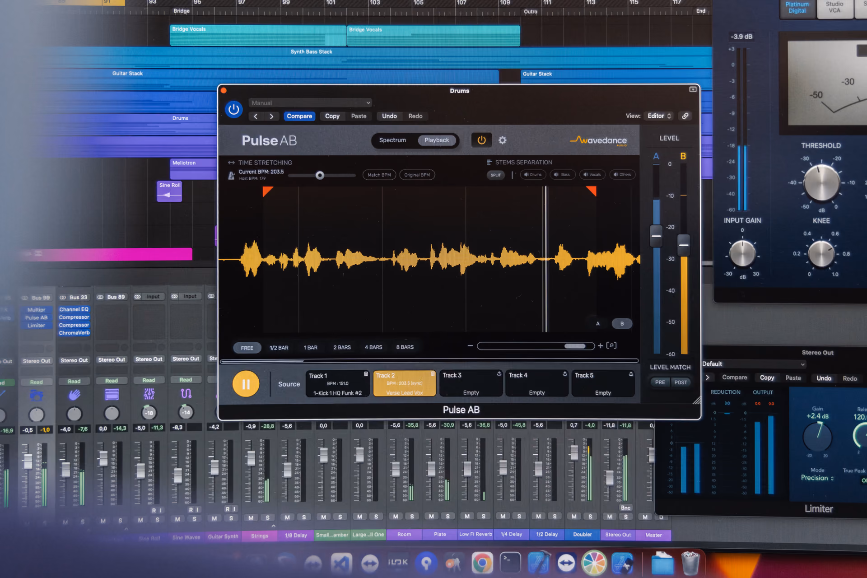Click Original BPM button

point(417,175)
